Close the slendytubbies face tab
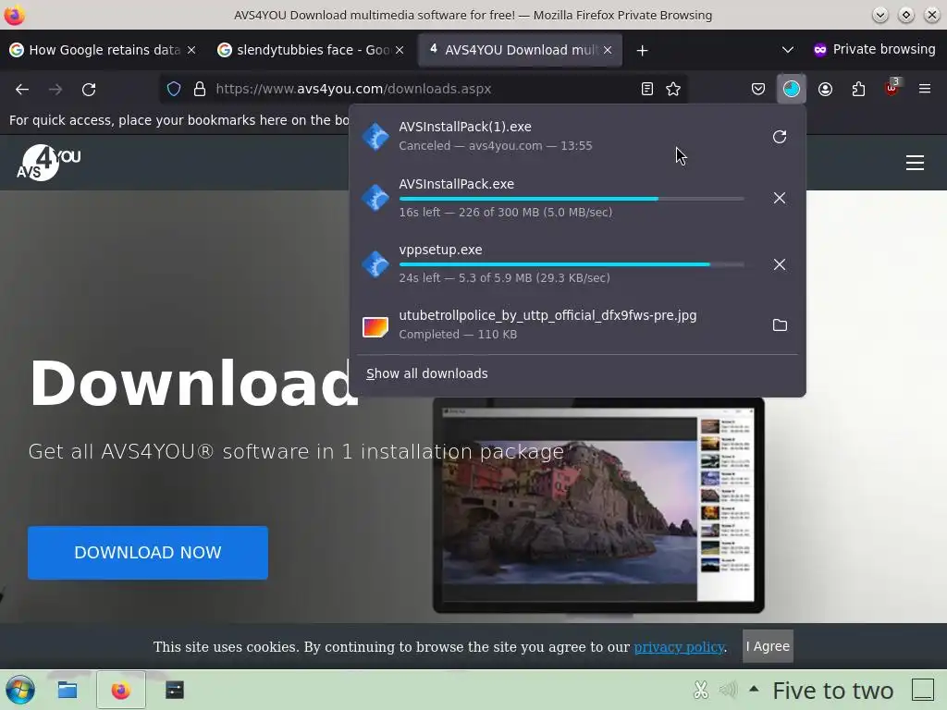This screenshot has height=710, width=947. (400, 50)
